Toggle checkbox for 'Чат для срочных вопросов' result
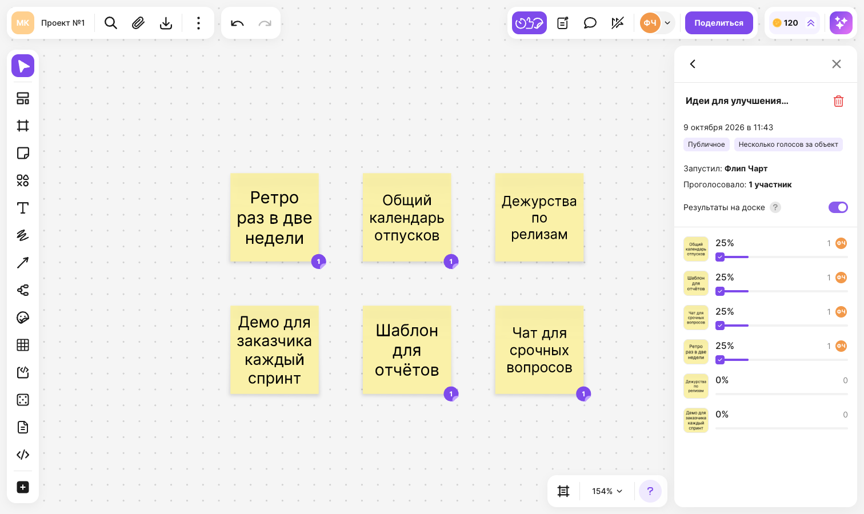 click(720, 326)
